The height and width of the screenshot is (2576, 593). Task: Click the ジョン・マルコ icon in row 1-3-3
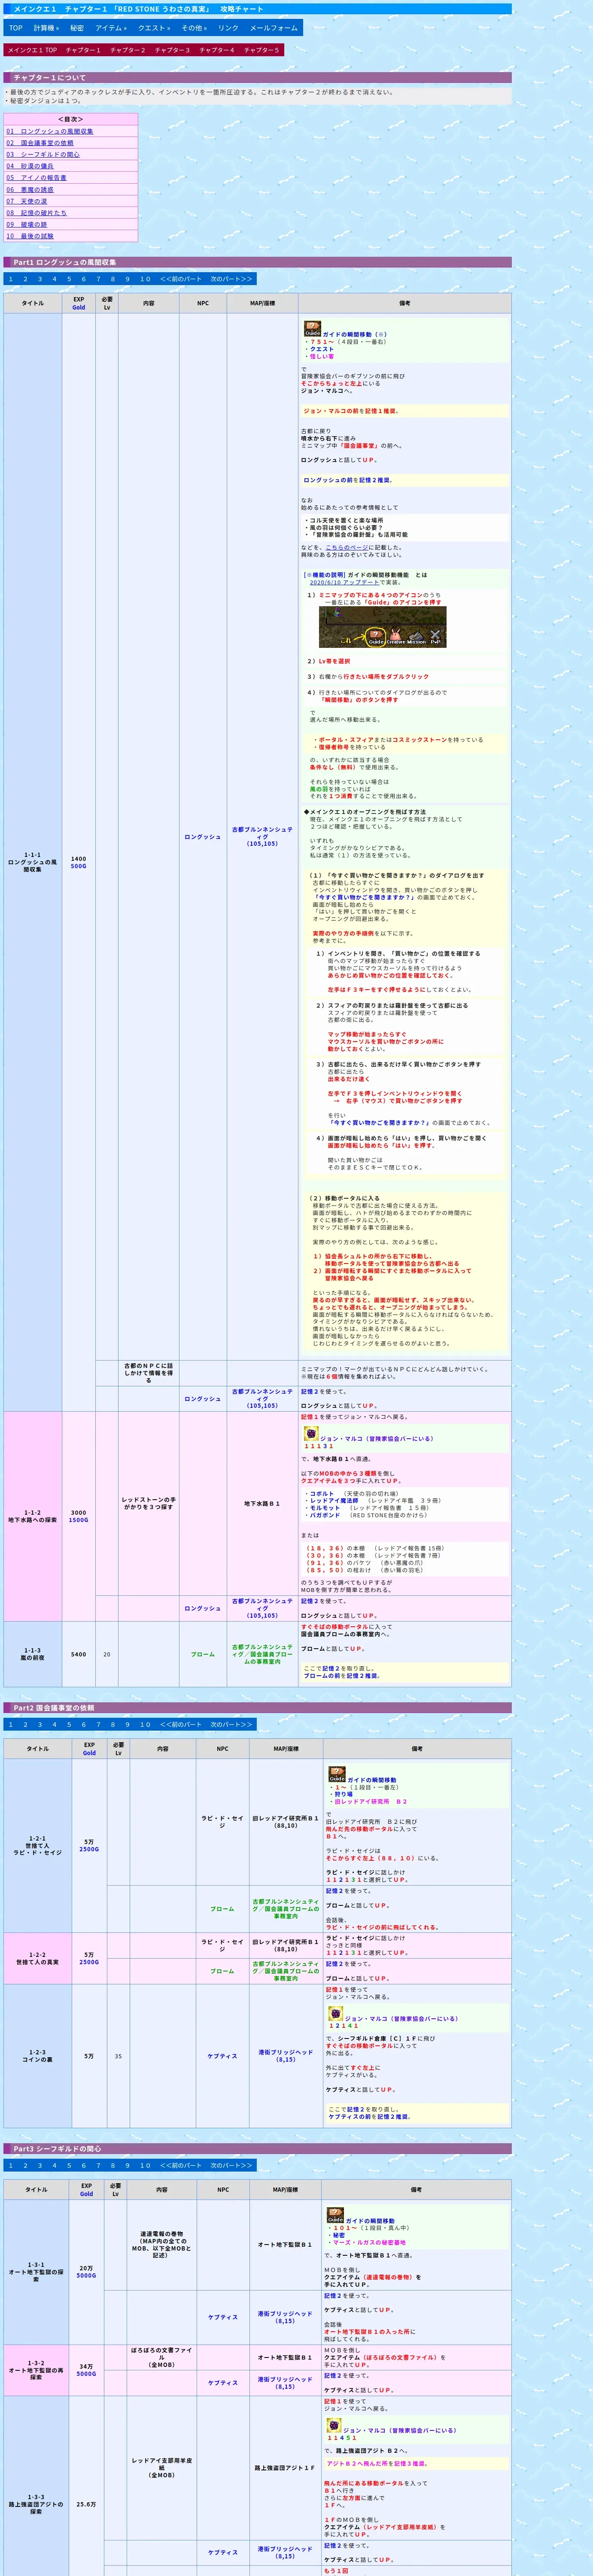pyautogui.click(x=334, y=2425)
